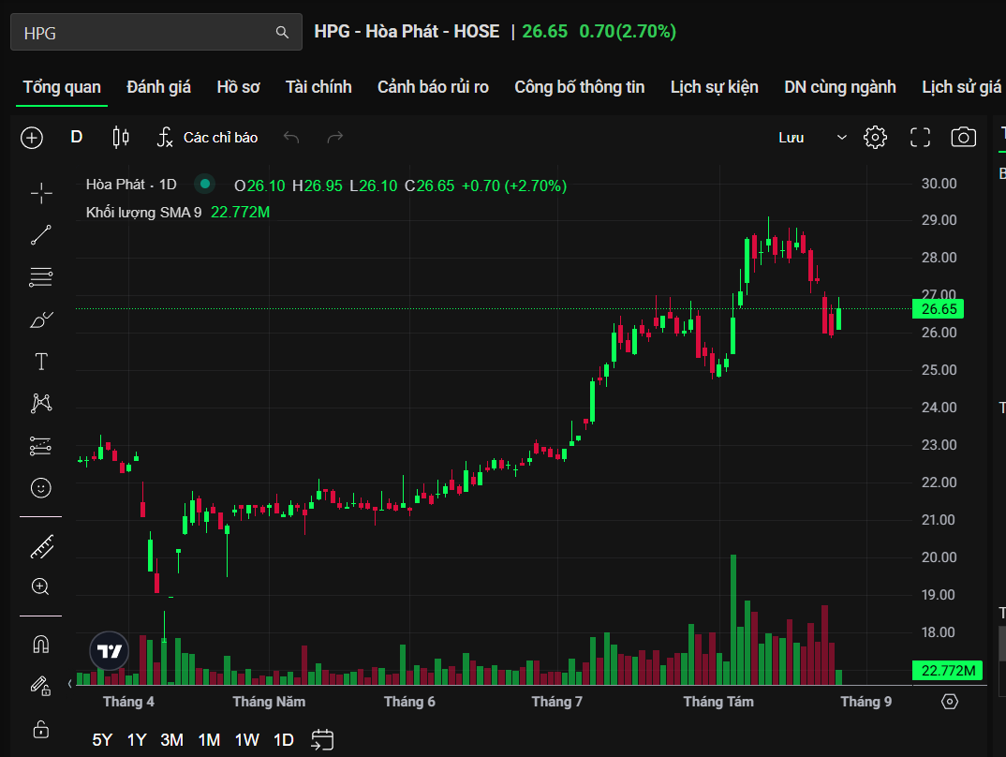
Task: Click the Tháng 7 time axis label
Action: pos(557,702)
